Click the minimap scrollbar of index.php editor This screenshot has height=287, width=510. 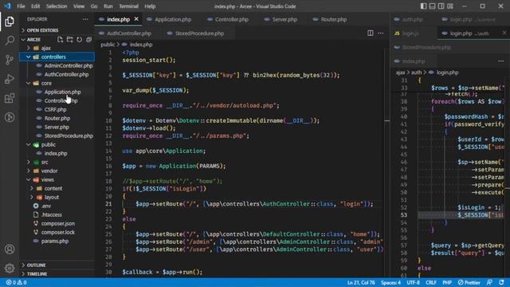pyautogui.click(x=387, y=163)
